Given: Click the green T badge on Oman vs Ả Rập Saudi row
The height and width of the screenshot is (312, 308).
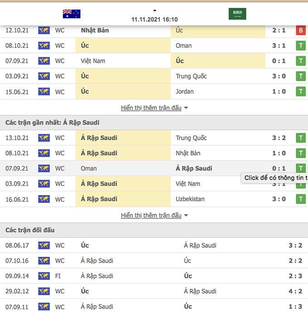Looking at the screenshot, I should pyautogui.click(x=300, y=168).
